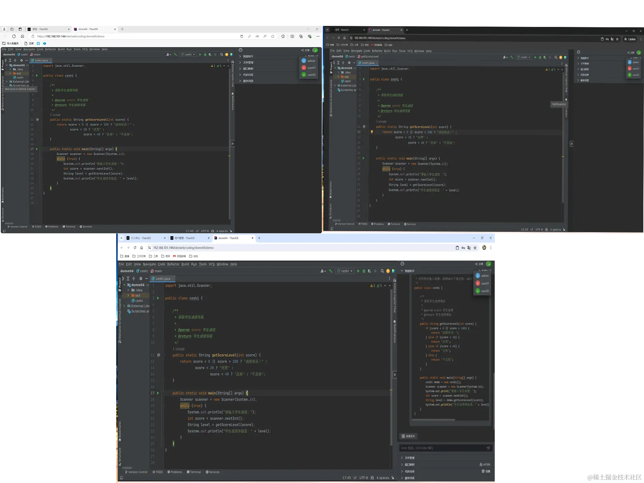Open VCS menu in bottom IDE
Screen dimensions: 644x483
[212, 264]
